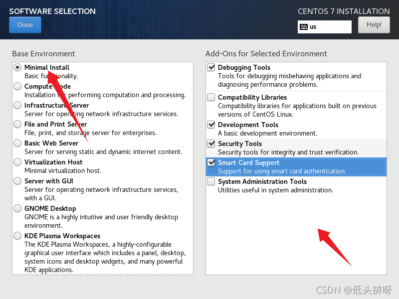
Task: Click the 'Server with GUI' label
Action: (48, 181)
